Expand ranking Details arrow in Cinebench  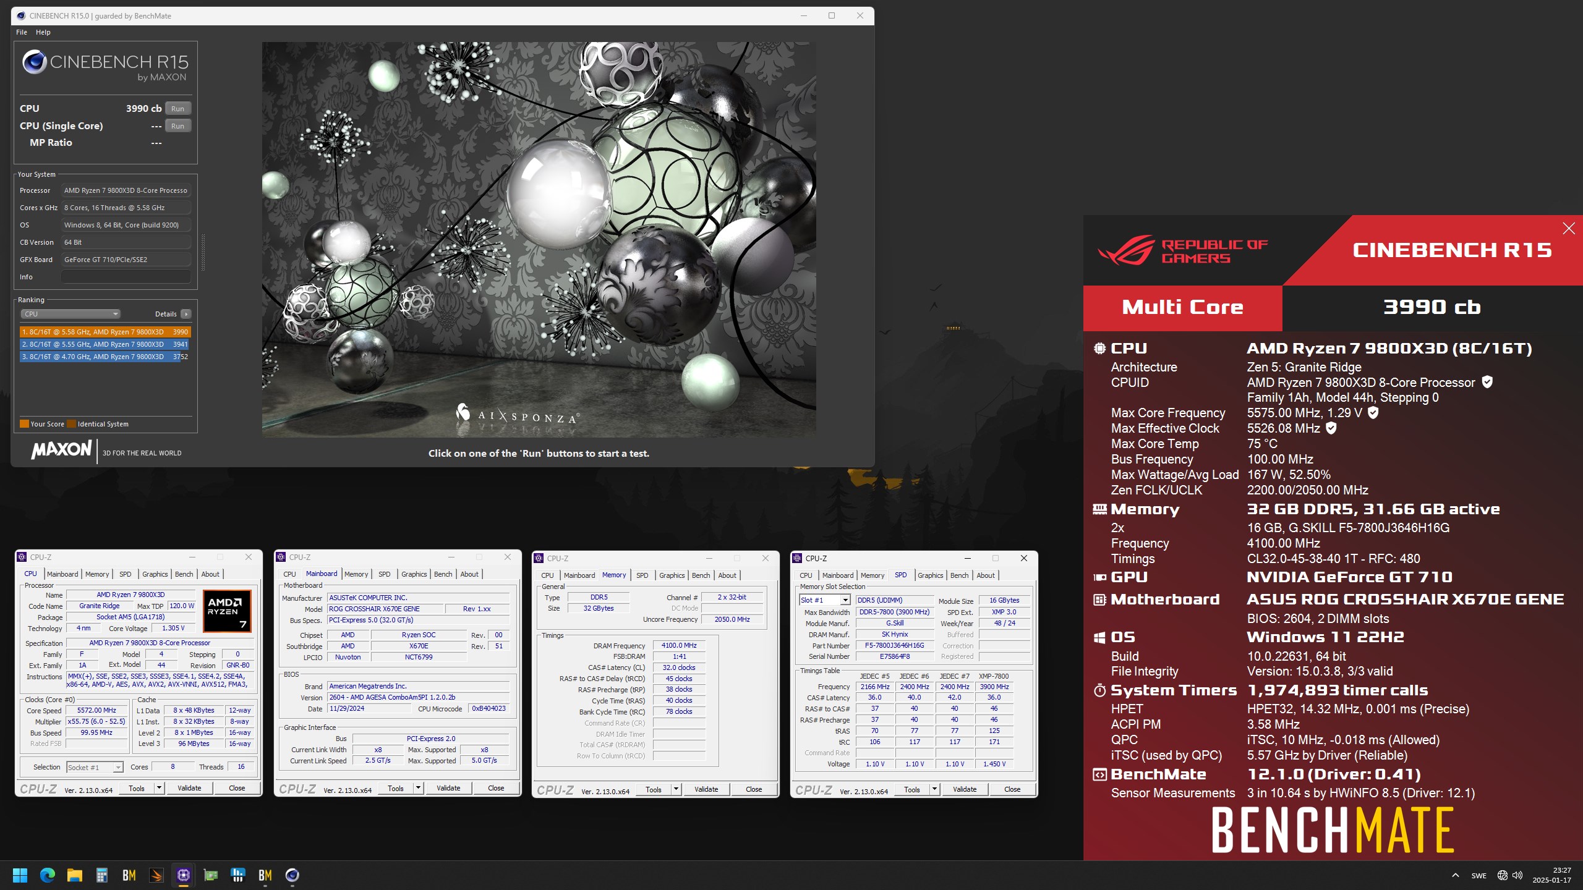[186, 314]
